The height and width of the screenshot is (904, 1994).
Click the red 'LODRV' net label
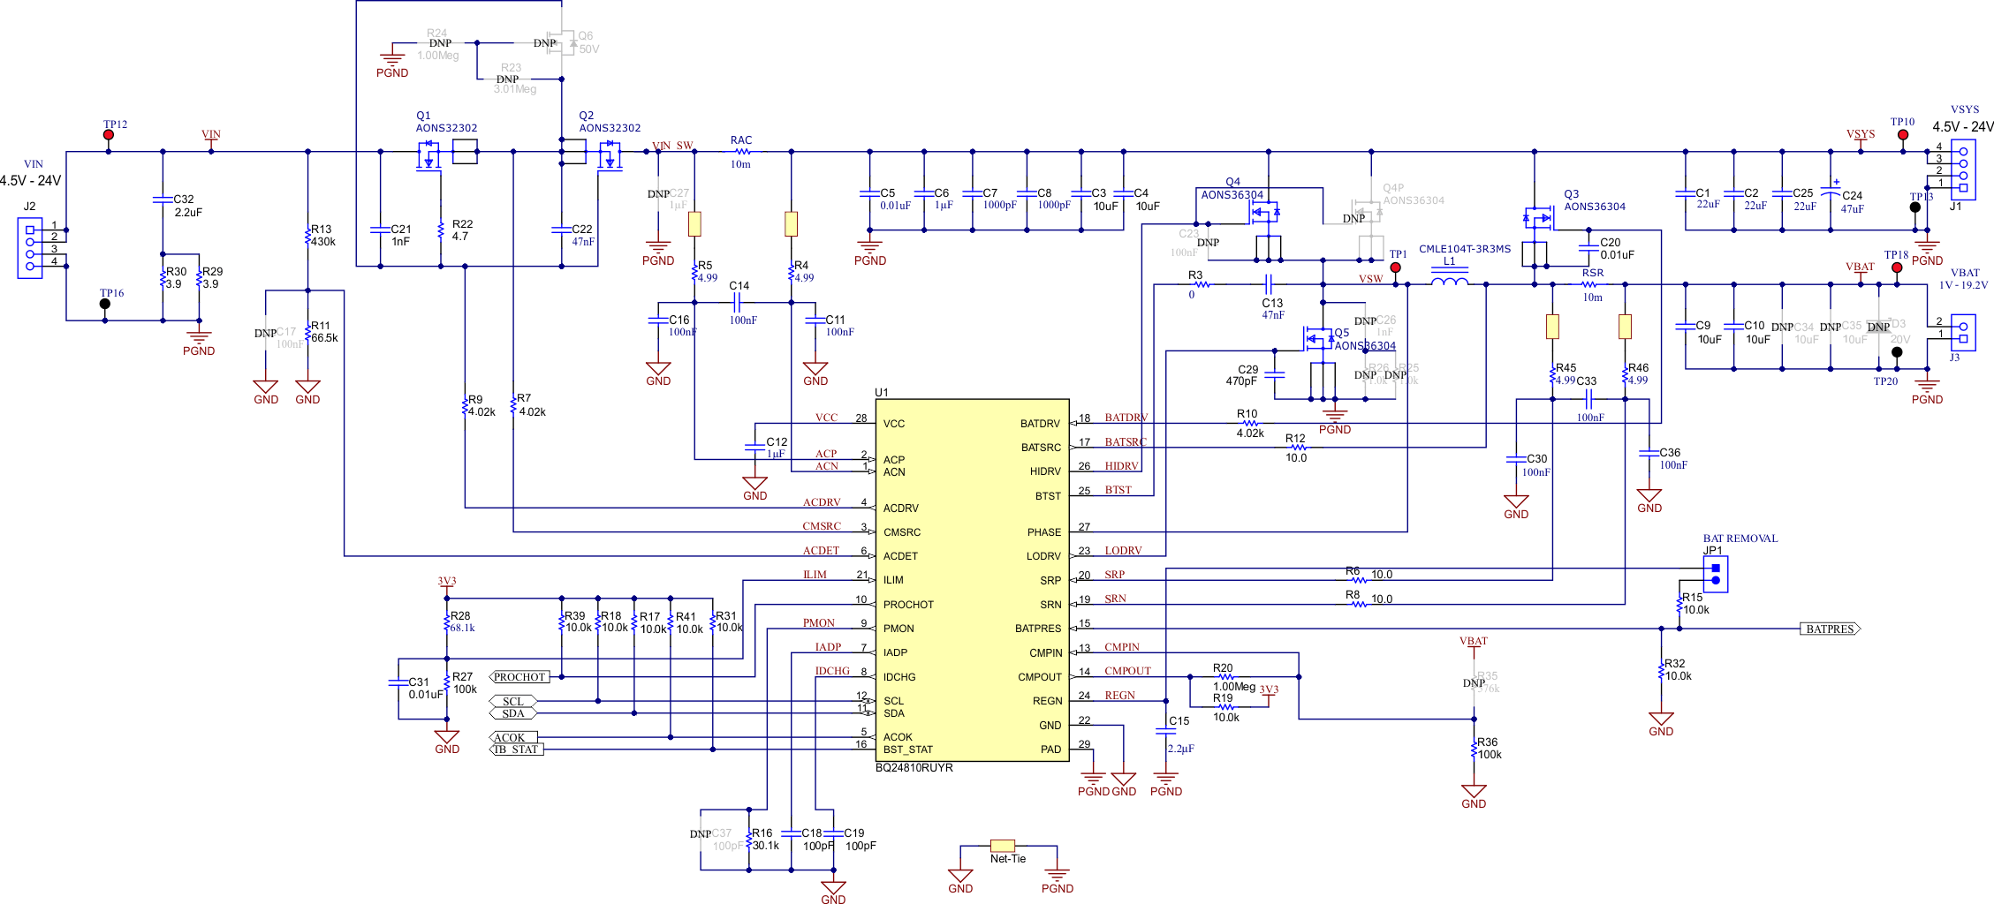(x=1123, y=551)
